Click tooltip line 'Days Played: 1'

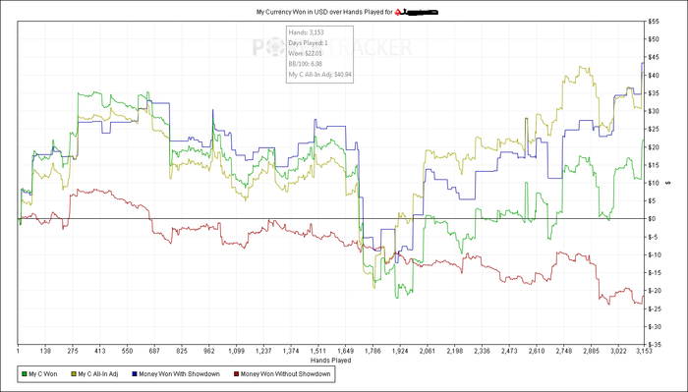coord(308,43)
